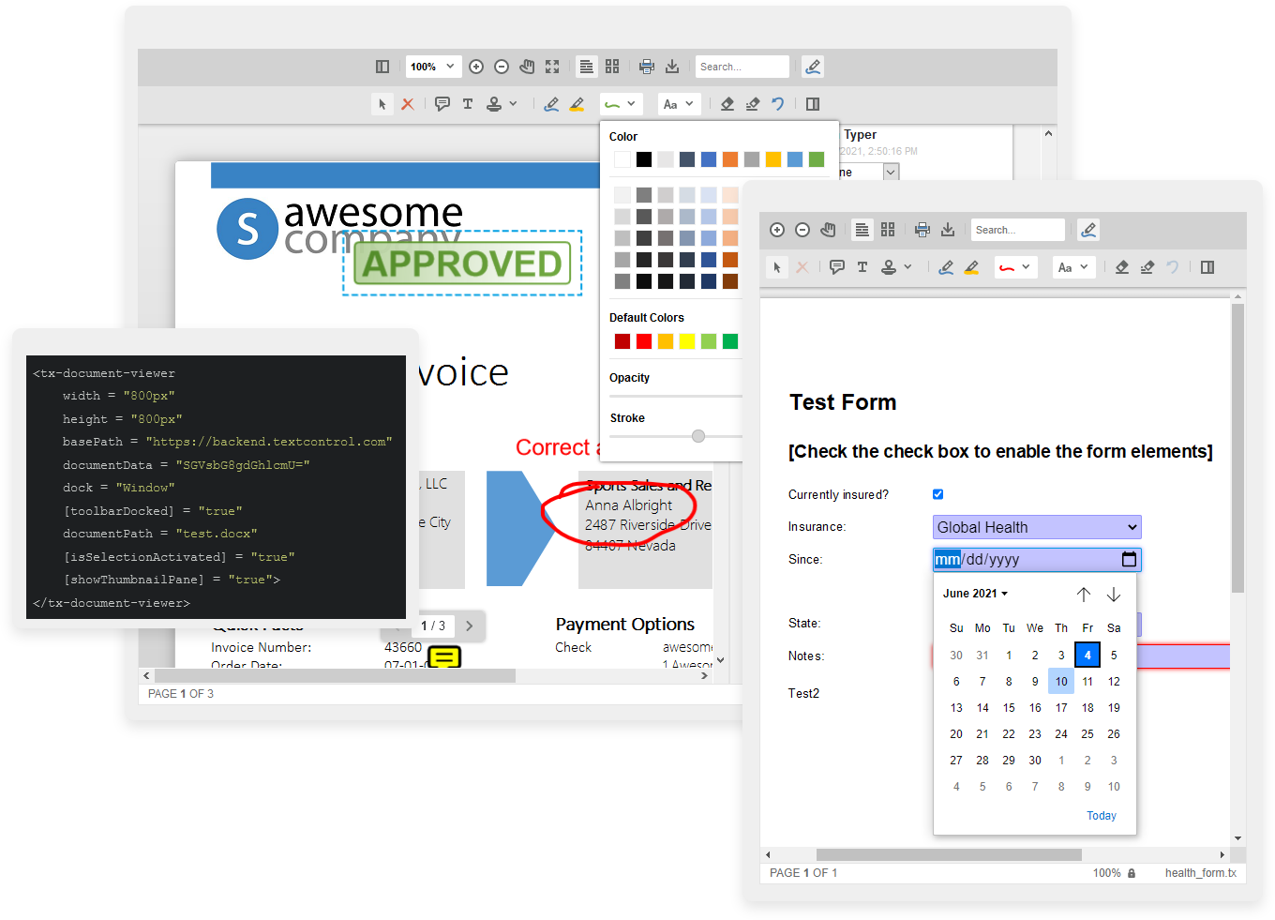Select the pan hand tool in the Test Form viewer
The image size is (1275, 920).
click(828, 230)
